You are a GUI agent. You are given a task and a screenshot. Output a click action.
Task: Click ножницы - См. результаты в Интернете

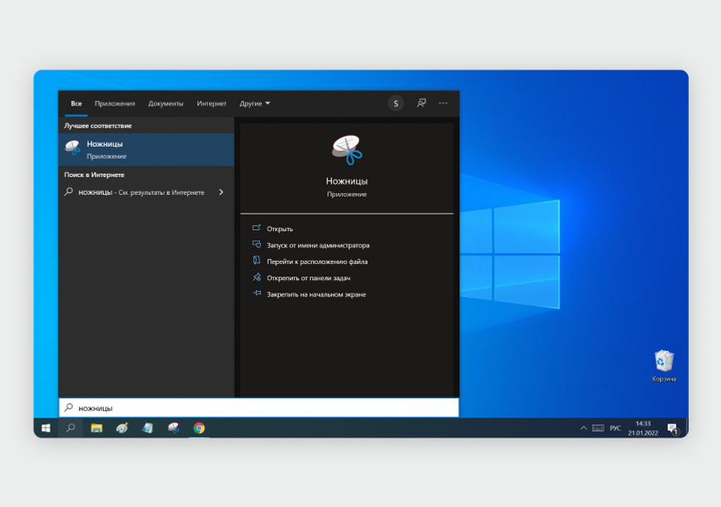point(141,192)
